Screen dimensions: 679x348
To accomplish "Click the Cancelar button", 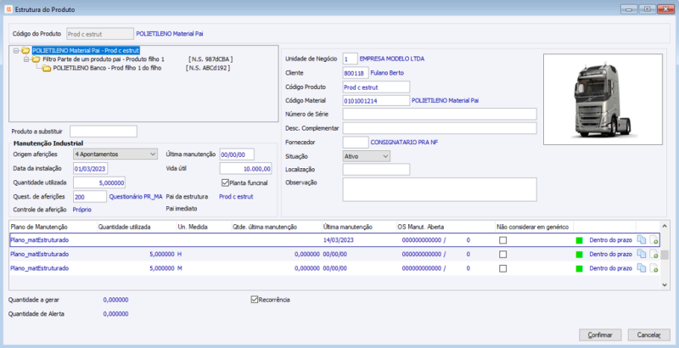I will point(648,335).
